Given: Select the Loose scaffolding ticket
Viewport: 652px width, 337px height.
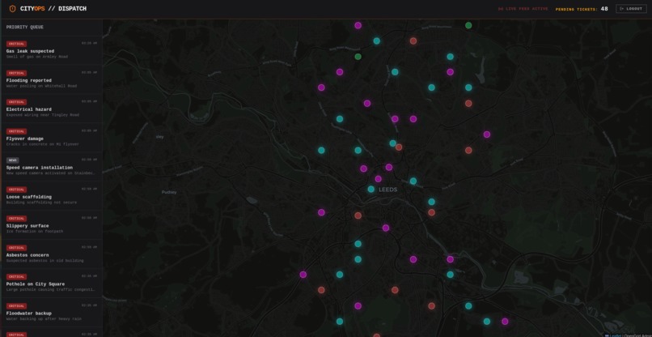Looking at the screenshot, I should coord(52,195).
